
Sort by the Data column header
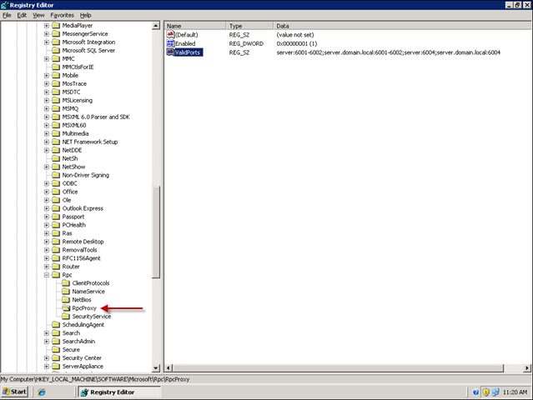tap(403, 26)
